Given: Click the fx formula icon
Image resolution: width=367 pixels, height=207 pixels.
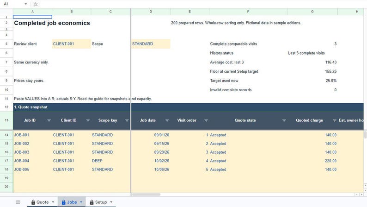Looking at the screenshot, I should pyautogui.click(x=36, y=4).
